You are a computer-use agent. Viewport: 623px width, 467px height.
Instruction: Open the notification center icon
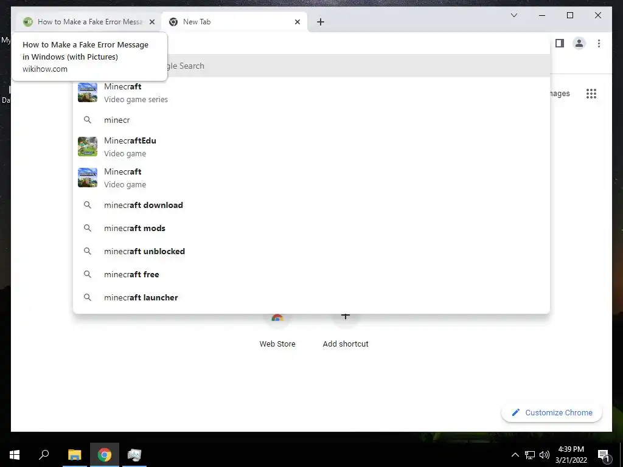(x=604, y=455)
